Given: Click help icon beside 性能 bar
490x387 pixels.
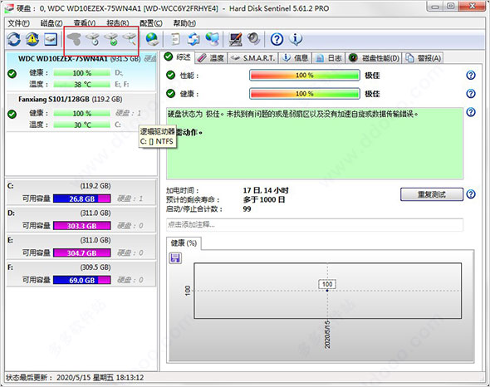Looking at the screenshot, I should tap(471, 76).
